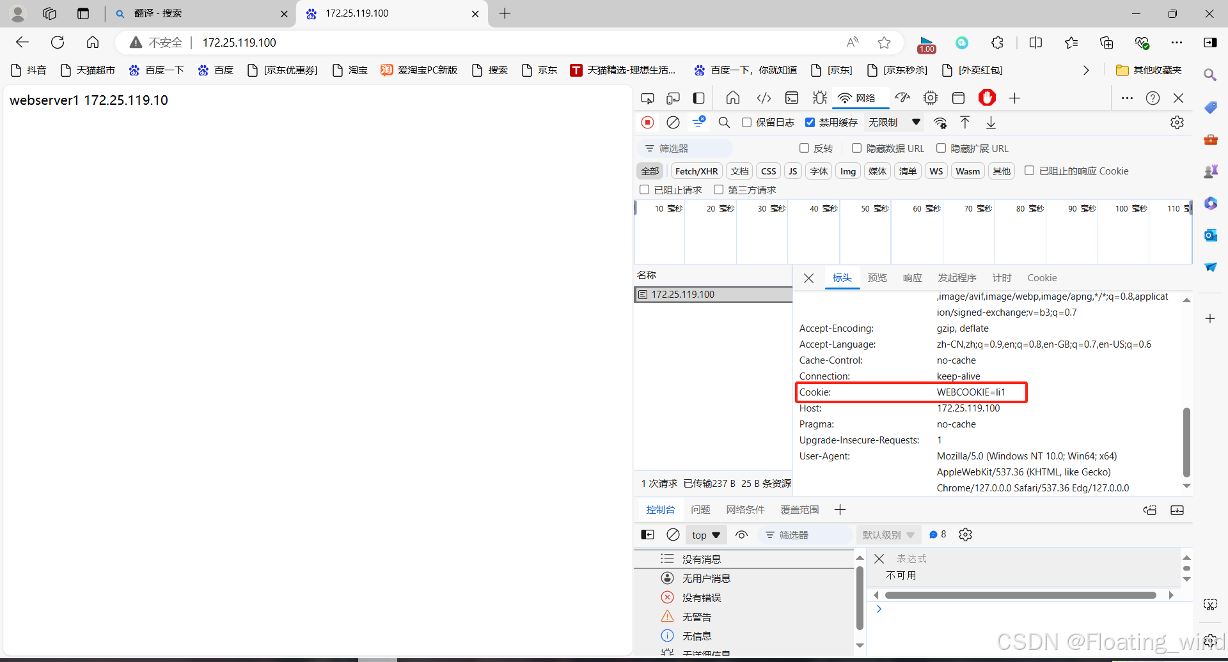Open the inspect element picker tool
Image resolution: width=1228 pixels, height=662 pixels.
click(647, 98)
